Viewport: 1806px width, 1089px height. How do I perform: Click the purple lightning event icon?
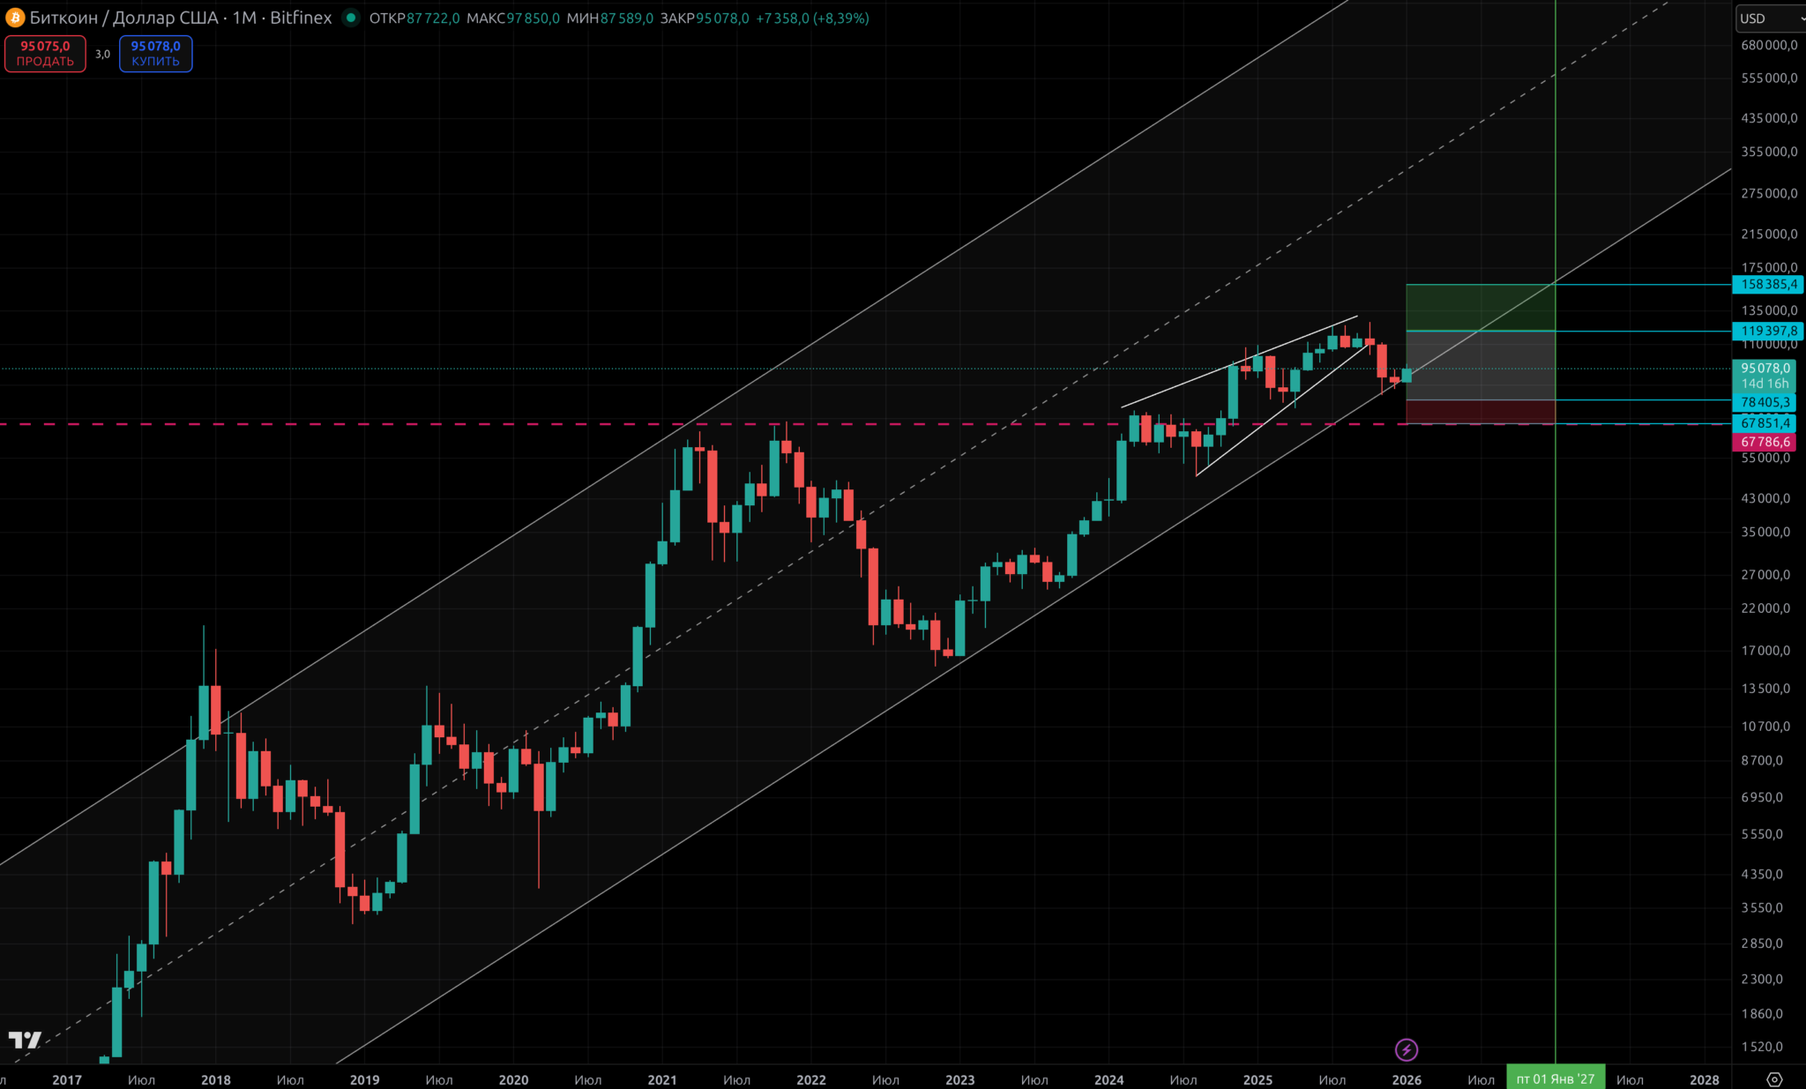pyautogui.click(x=1407, y=1049)
